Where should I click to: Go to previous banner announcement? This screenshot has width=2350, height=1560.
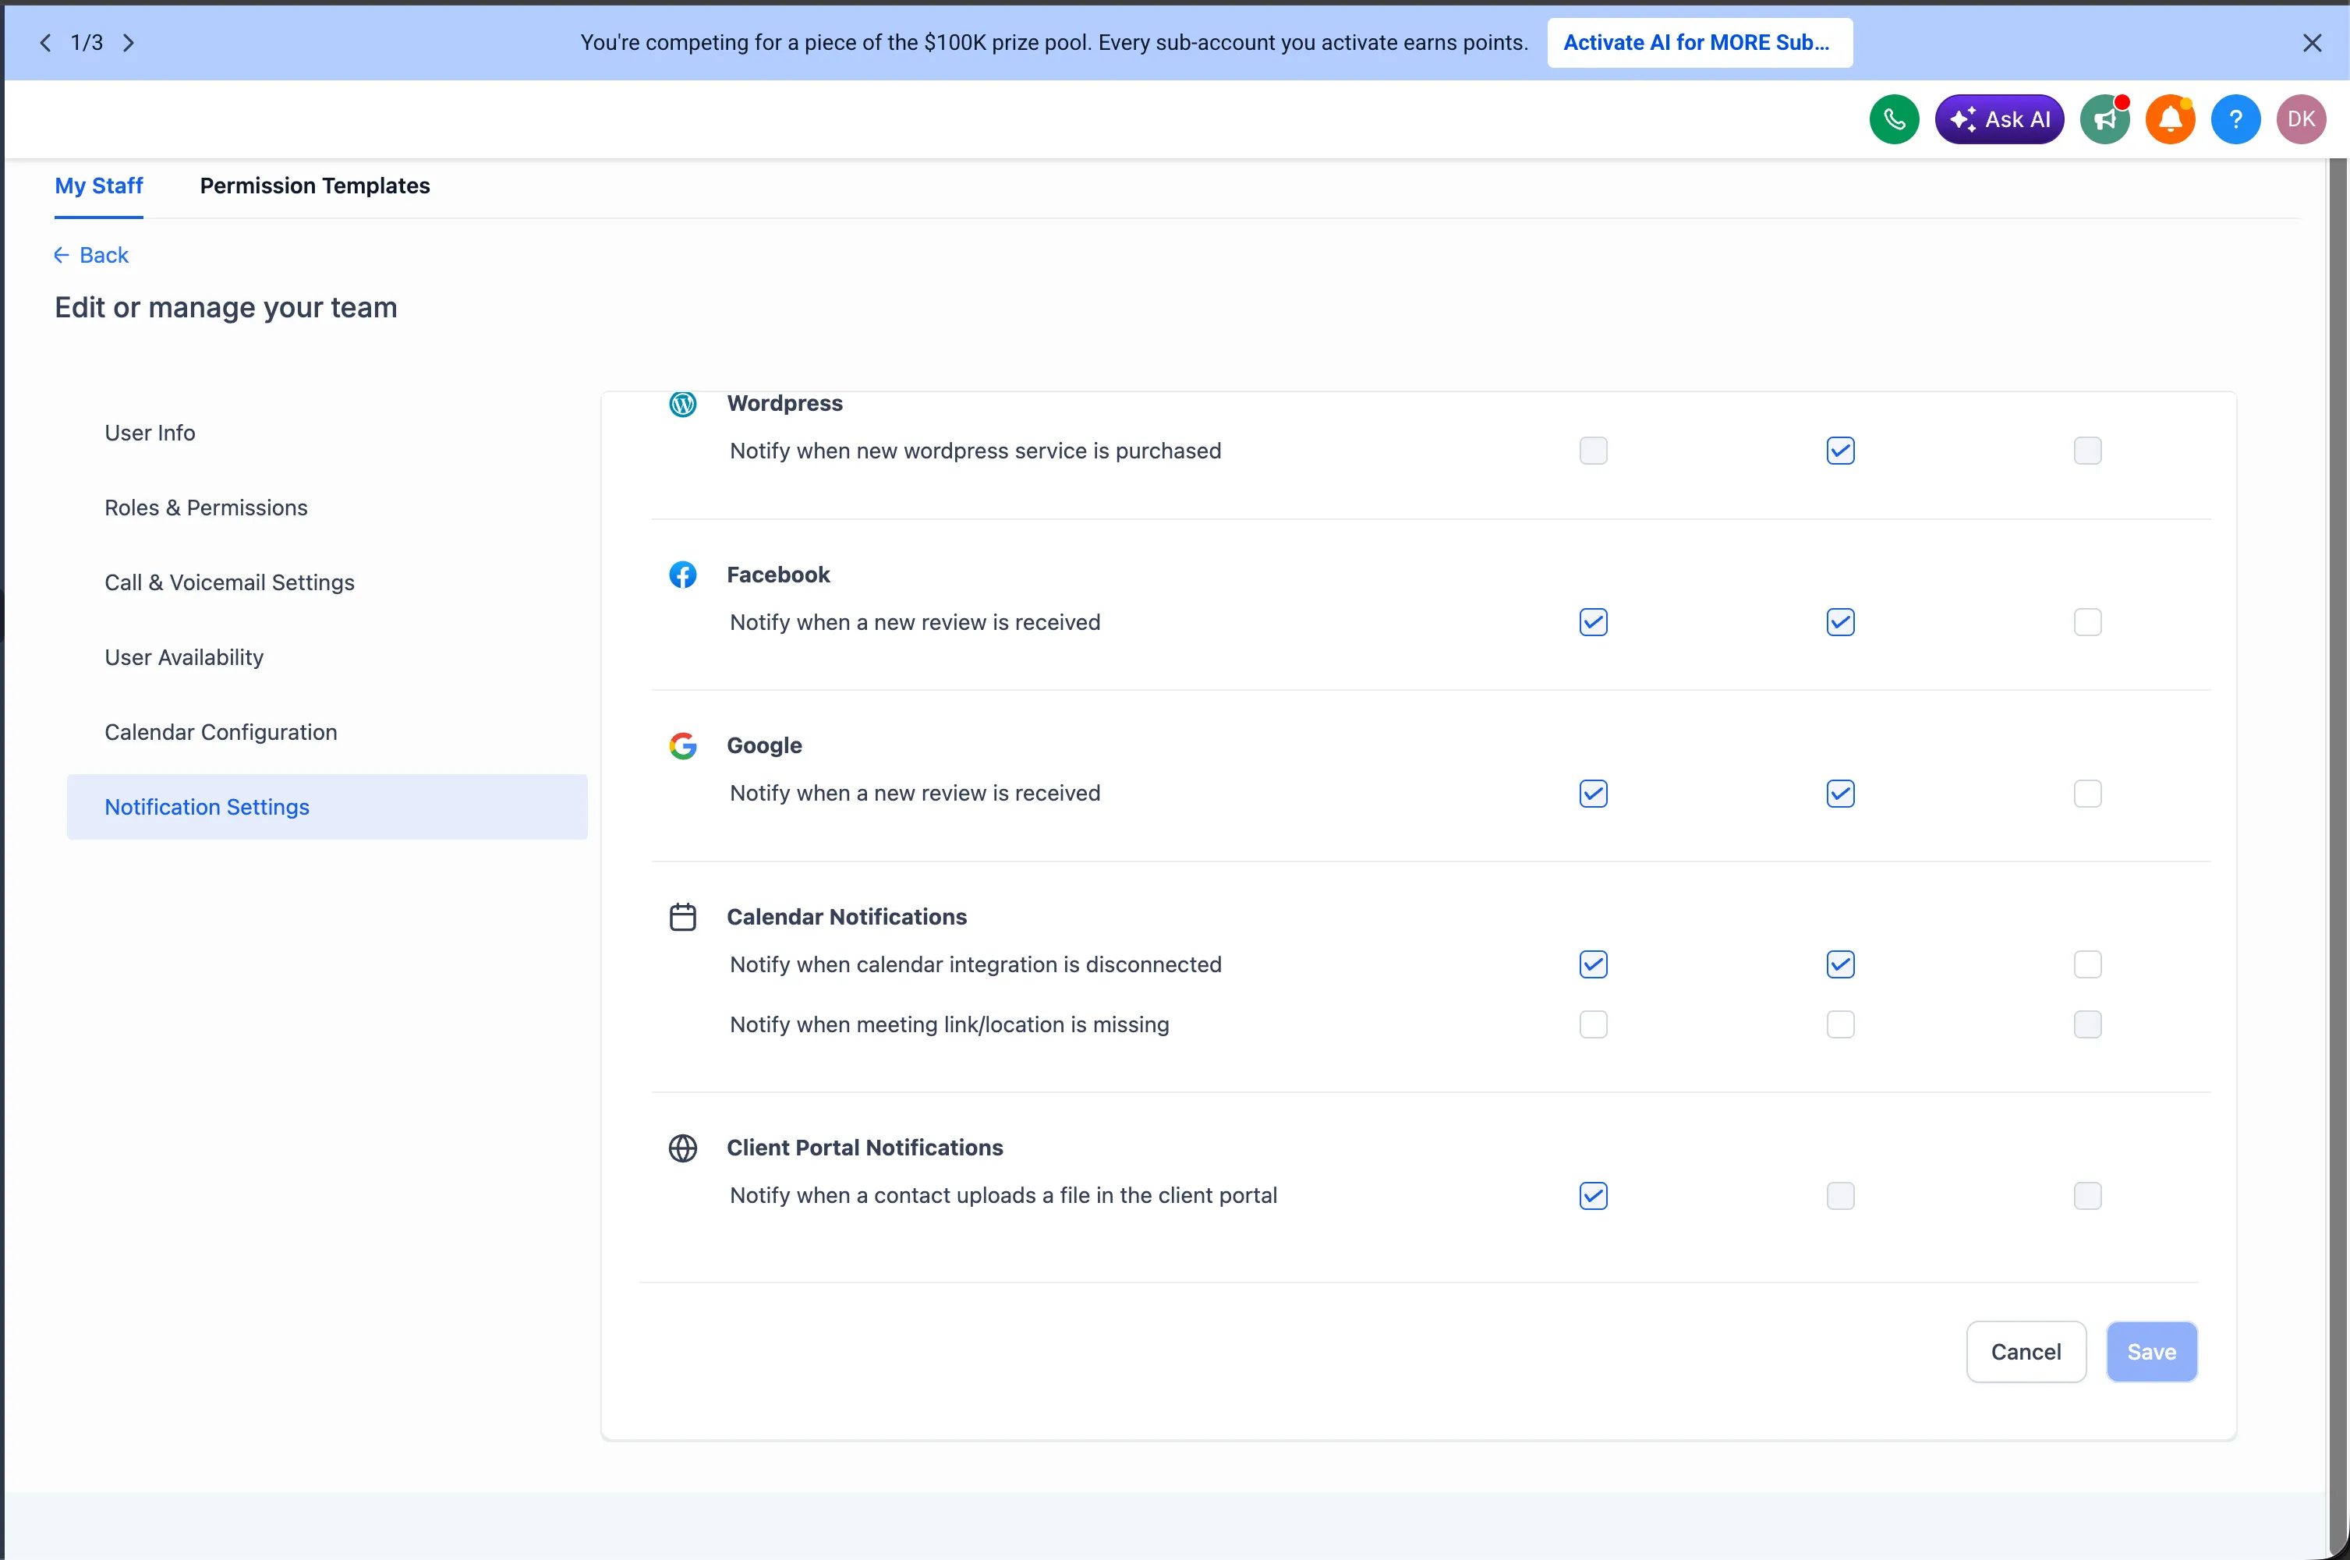pos(44,43)
